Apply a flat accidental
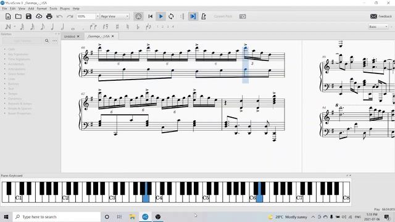The height and width of the screenshot is (222, 395). (138, 27)
